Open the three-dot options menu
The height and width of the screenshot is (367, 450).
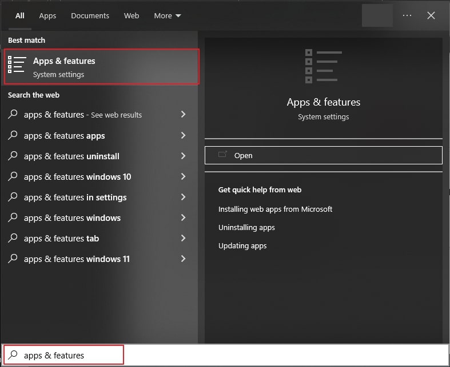[407, 15]
